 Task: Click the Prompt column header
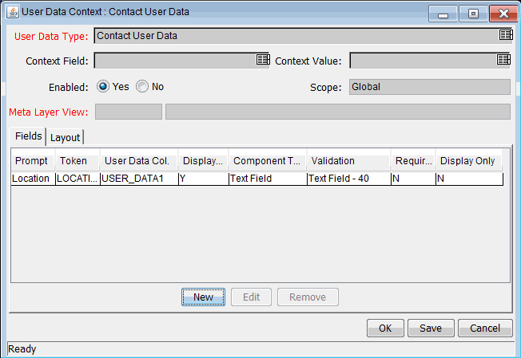[31, 161]
